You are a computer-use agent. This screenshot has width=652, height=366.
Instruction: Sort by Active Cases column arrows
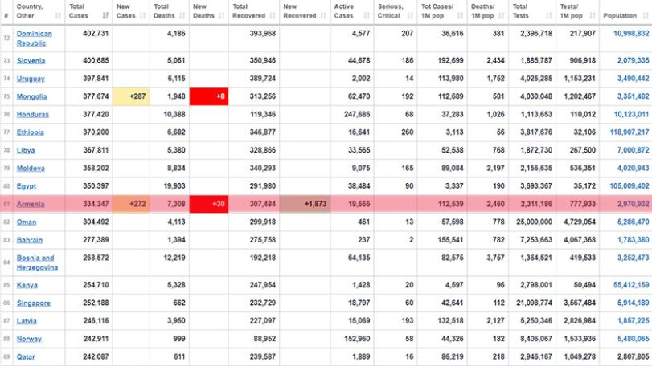367,16
